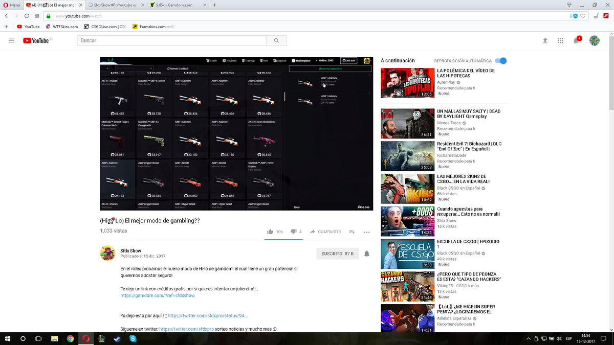This screenshot has width=614, height=345.
Task: Click the COMPARTIR share button
Action: pos(325,232)
